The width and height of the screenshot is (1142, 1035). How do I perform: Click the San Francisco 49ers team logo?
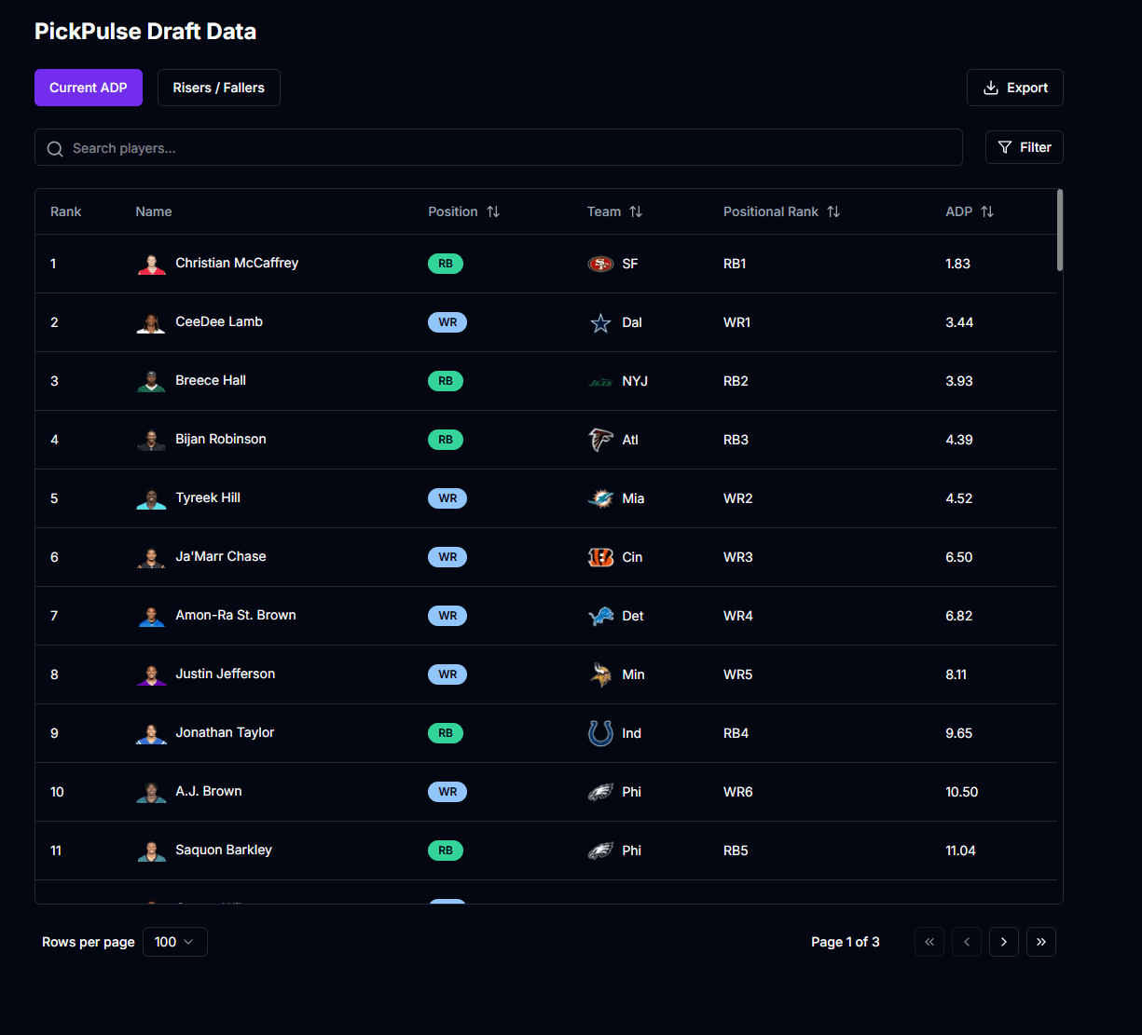click(600, 264)
